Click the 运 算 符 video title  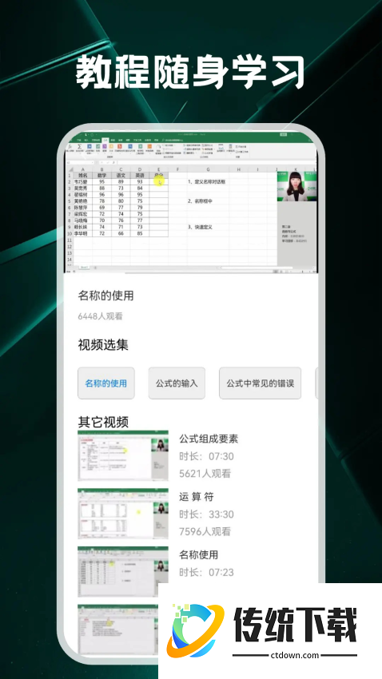point(197,497)
